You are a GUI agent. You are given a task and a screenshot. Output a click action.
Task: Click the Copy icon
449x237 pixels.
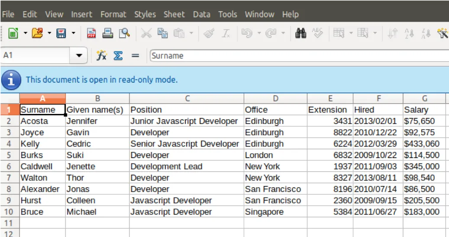(x=162, y=33)
